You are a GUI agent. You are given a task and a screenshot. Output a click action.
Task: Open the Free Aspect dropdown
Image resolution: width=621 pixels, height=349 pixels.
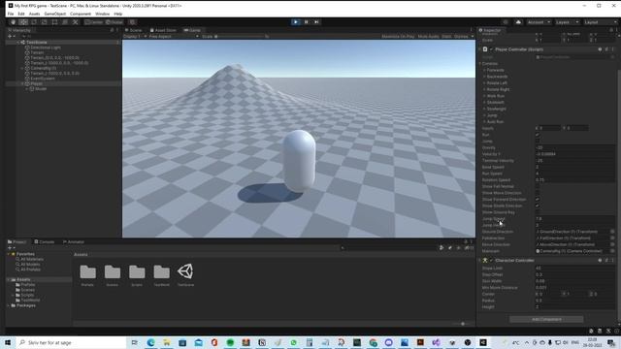coord(173,37)
